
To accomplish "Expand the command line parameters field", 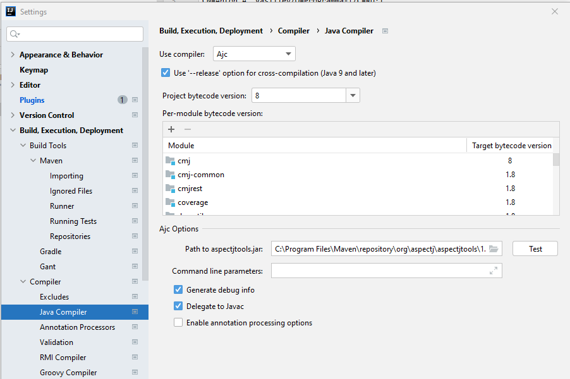I will click(x=494, y=271).
